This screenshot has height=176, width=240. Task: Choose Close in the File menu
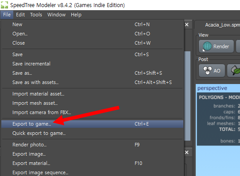coord(92,43)
